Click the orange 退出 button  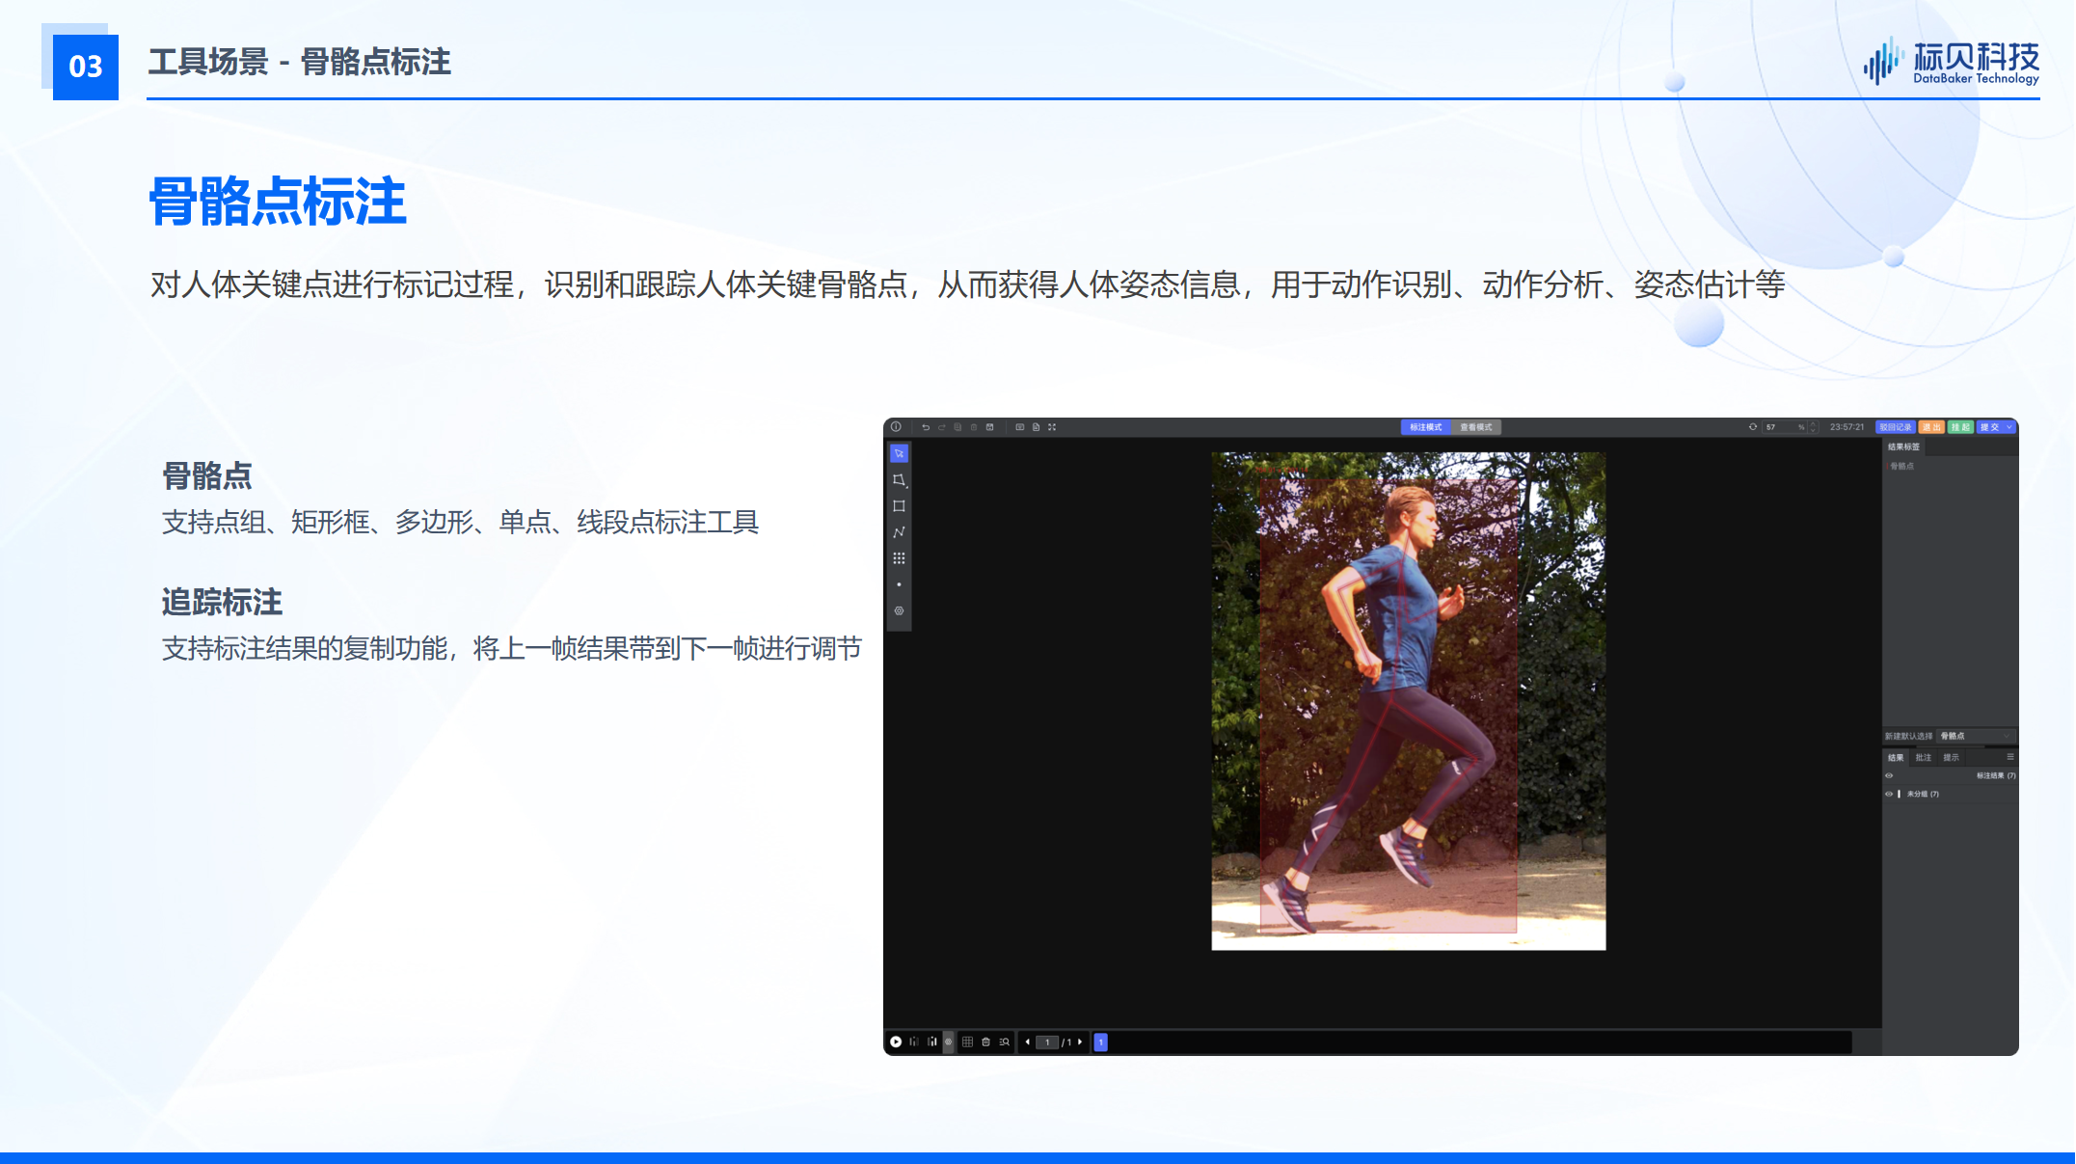(1931, 427)
